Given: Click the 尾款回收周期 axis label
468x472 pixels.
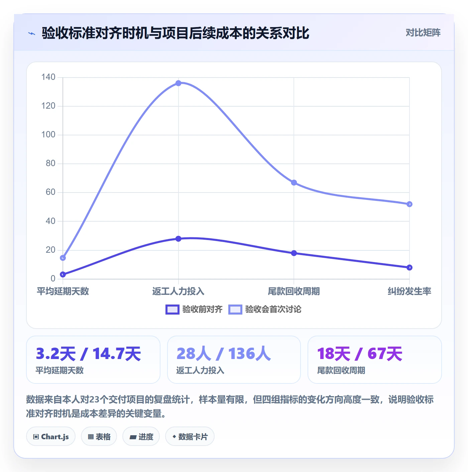Looking at the screenshot, I should point(294,291).
